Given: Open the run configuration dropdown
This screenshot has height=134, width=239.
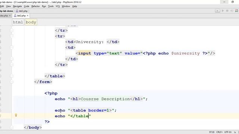Looking at the screenshot, I should [217, 11].
